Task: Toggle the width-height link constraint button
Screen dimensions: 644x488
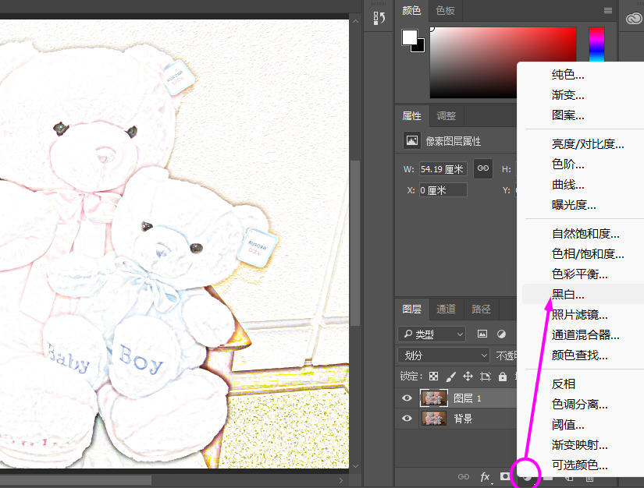Action: [483, 168]
